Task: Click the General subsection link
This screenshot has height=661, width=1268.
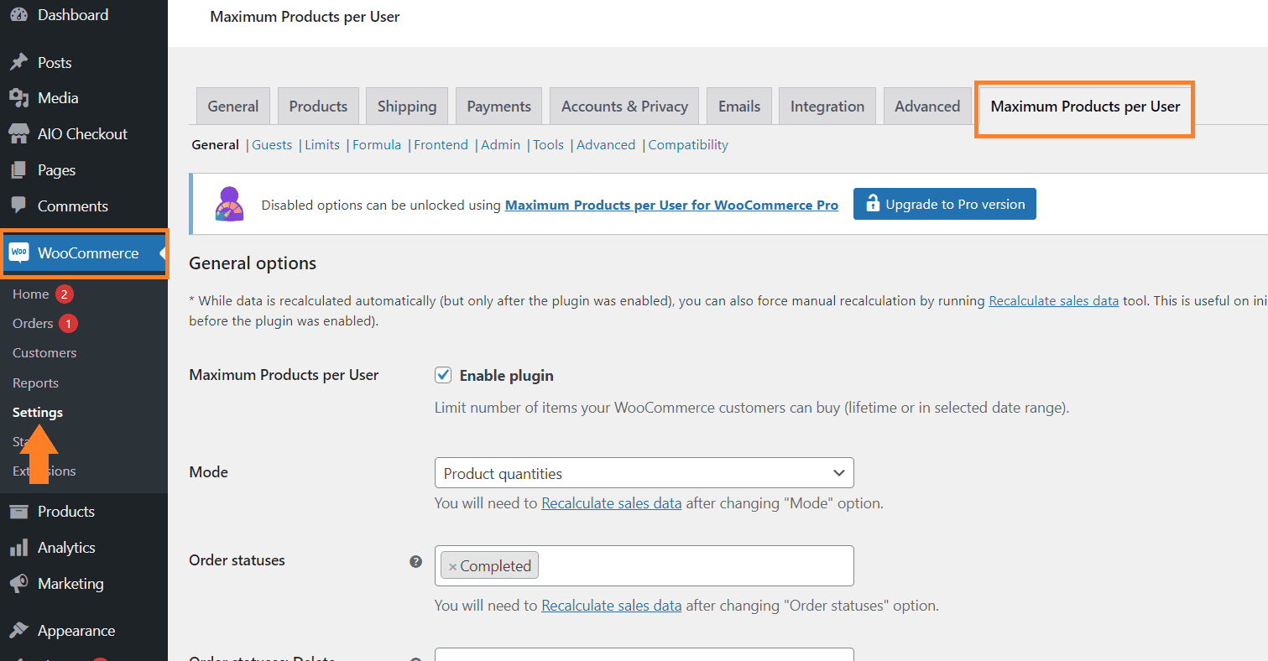Action: [x=216, y=144]
